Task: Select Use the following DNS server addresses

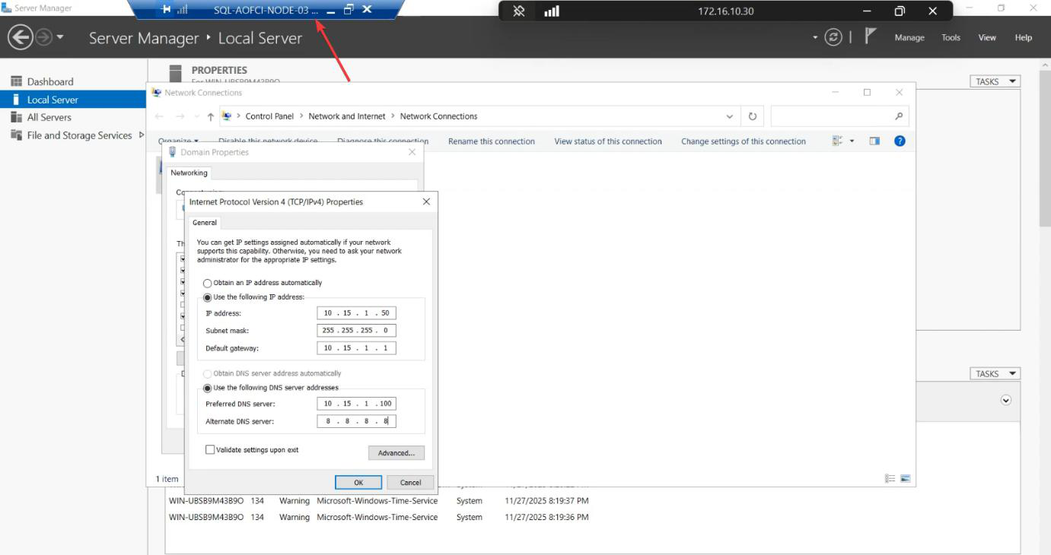Action: click(208, 388)
